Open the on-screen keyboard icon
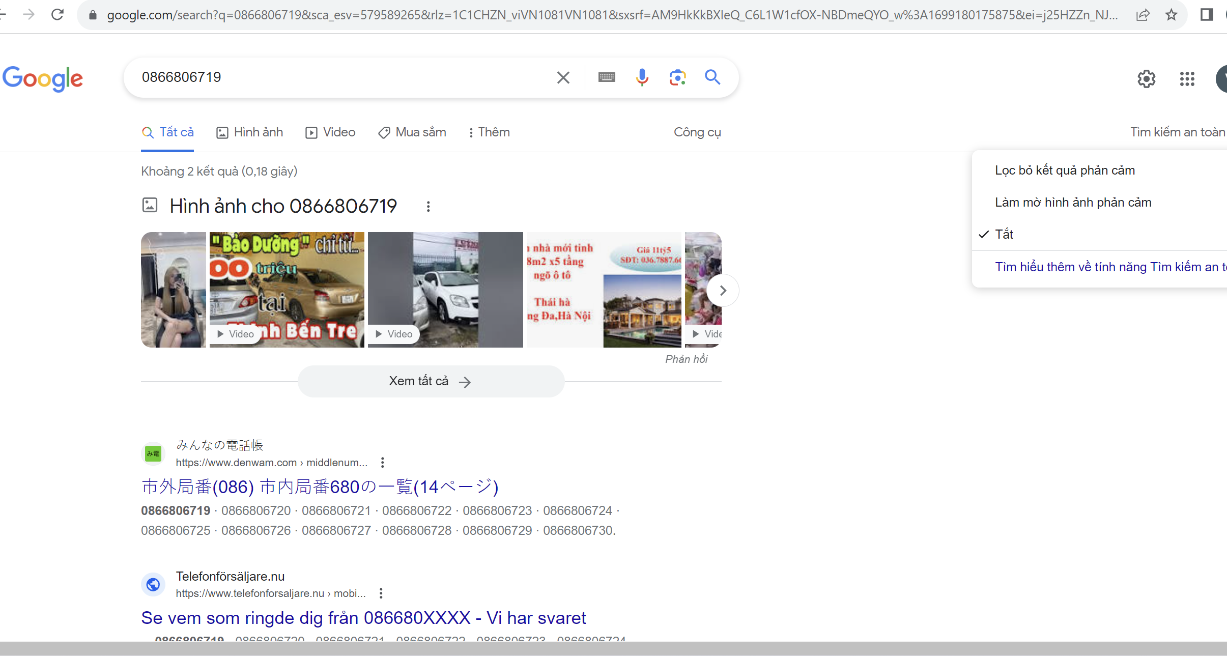1227x656 pixels. pyautogui.click(x=606, y=77)
